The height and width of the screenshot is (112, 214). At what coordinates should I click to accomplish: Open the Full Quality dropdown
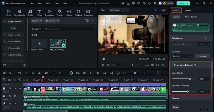pos(119,10)
